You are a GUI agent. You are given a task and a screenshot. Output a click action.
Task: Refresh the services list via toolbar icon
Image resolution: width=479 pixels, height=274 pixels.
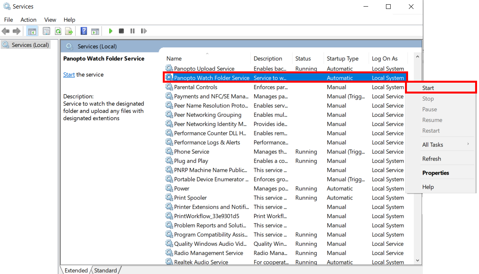(x=58, y=31)
